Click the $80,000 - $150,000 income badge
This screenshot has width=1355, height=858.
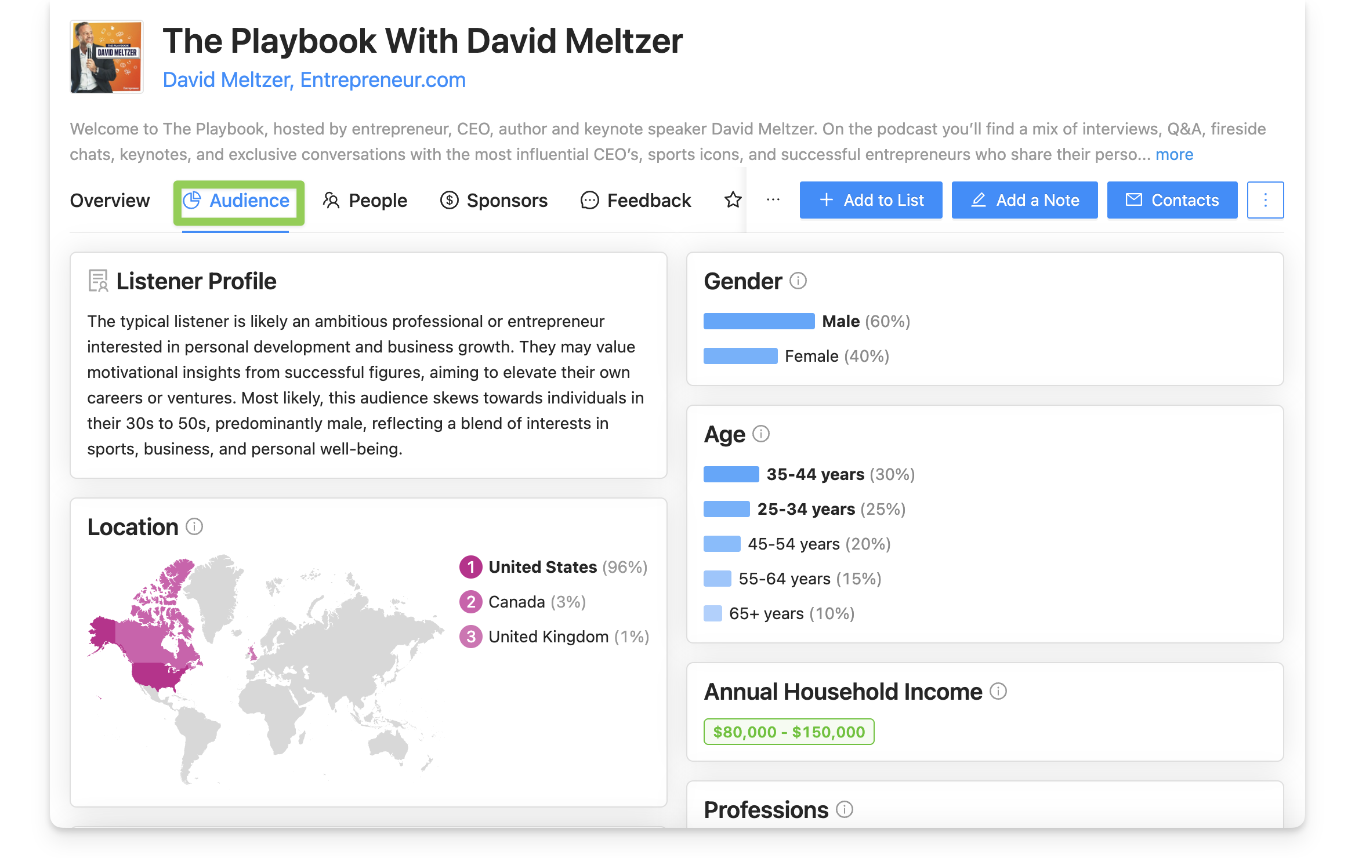tap(788, 731)
